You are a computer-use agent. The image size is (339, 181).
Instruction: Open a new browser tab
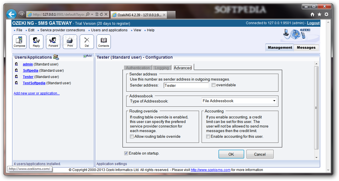coord(171,15)
